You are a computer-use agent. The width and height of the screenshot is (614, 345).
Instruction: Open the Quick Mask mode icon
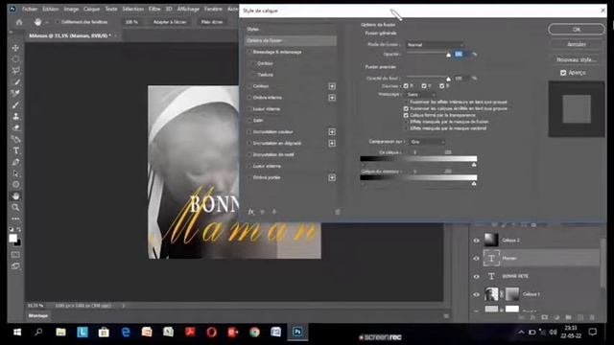click(15, 255)
